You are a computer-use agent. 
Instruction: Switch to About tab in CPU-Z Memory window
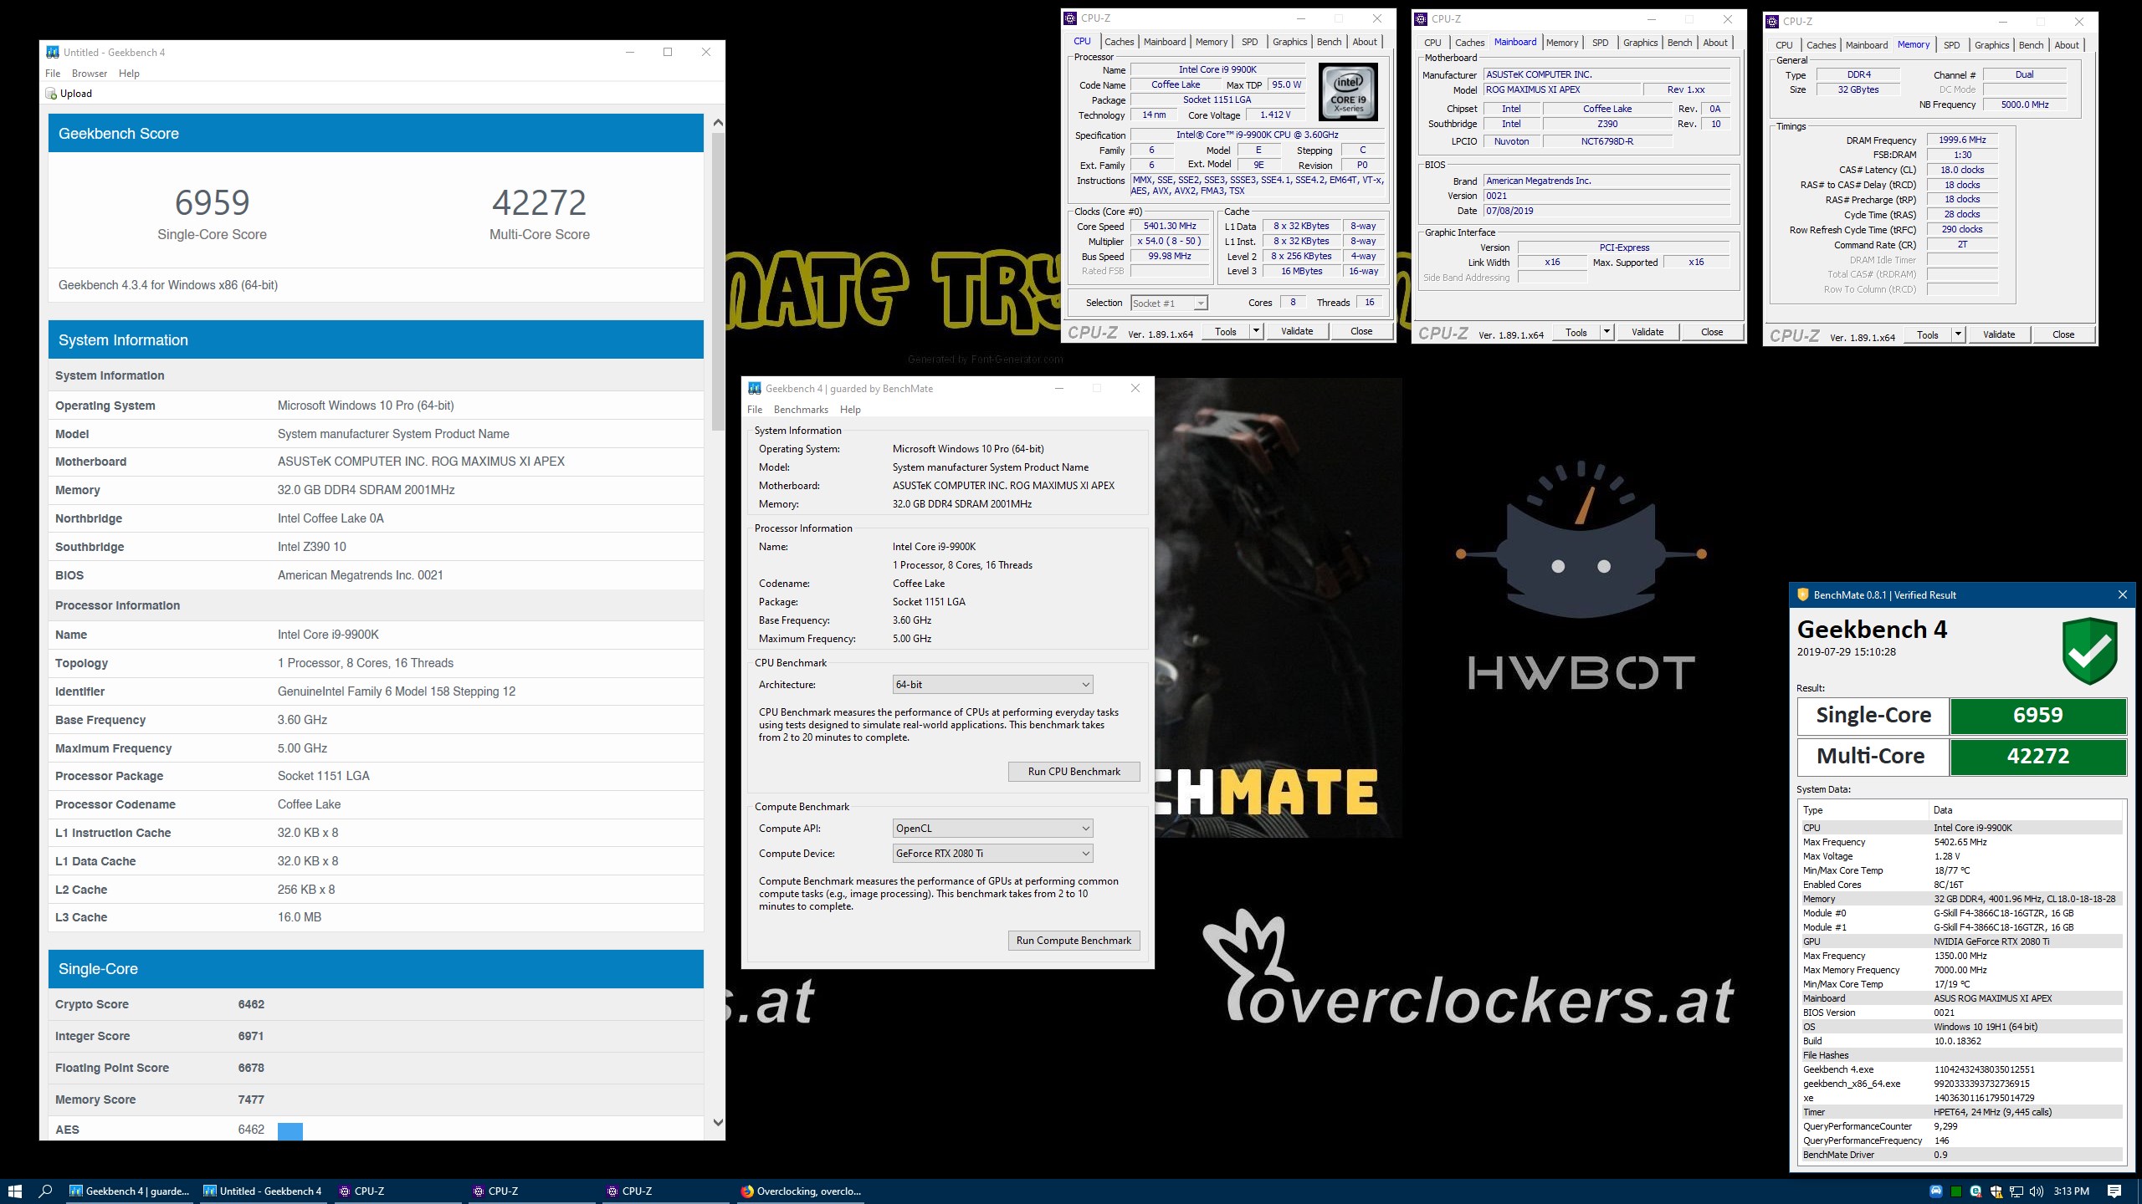coord(2066,45)
